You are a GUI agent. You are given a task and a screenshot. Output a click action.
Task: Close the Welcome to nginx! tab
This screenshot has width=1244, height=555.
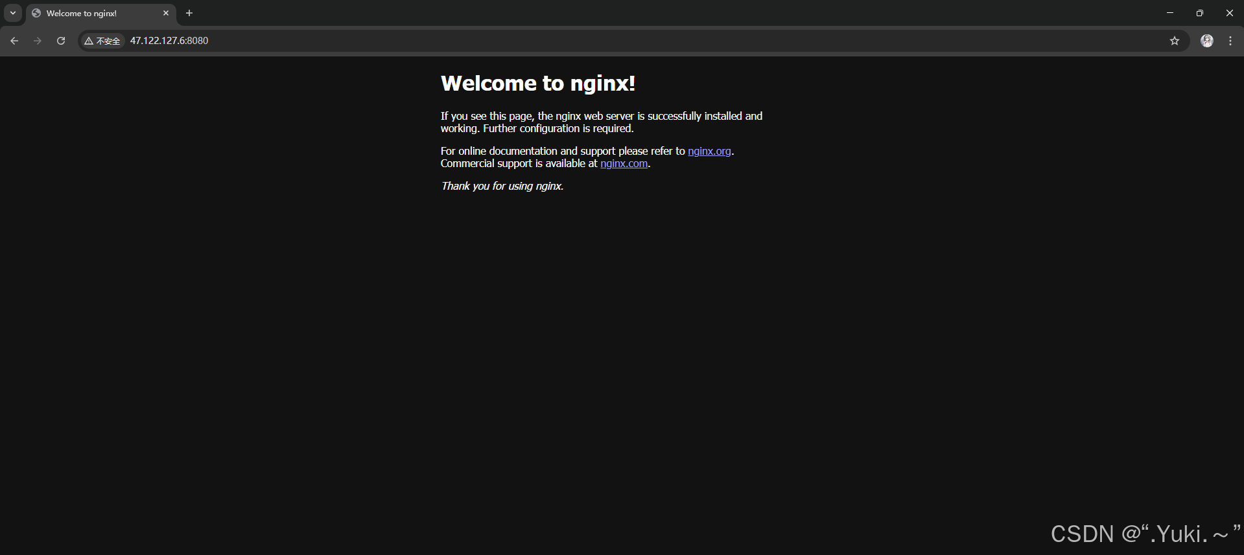(x=166, y=13)
